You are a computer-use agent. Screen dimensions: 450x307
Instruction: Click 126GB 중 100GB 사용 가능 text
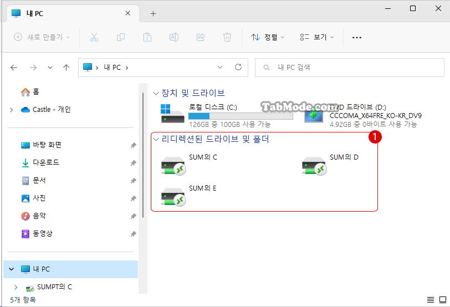click(229, 125)
